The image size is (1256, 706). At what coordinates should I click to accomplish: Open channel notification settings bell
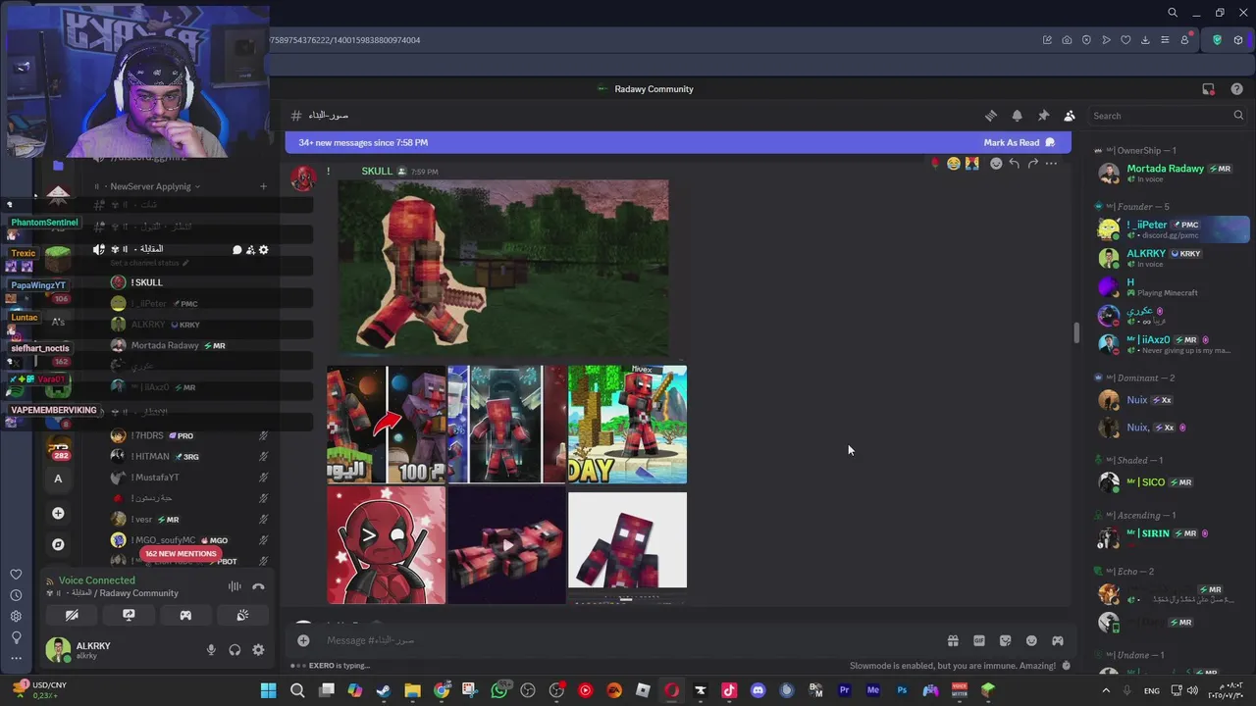[1017, 116]
